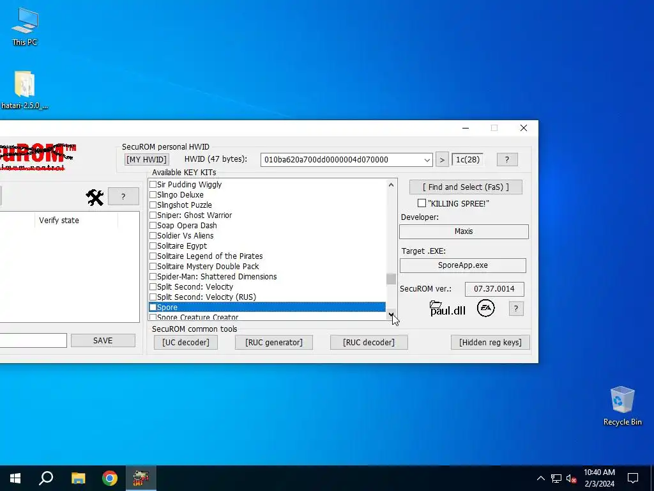Open the ? help next to EA logo
The width and height of the screenshot is (654, 491).
point(516,309)
